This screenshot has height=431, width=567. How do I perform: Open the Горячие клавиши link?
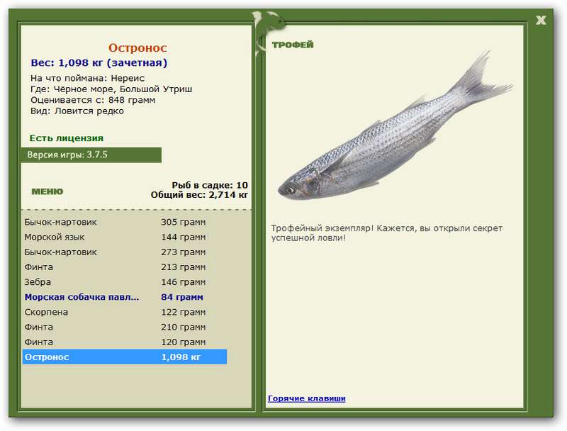[307, 398]
